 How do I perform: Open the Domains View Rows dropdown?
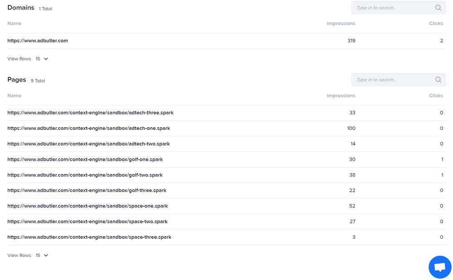(x=42, y=59)
